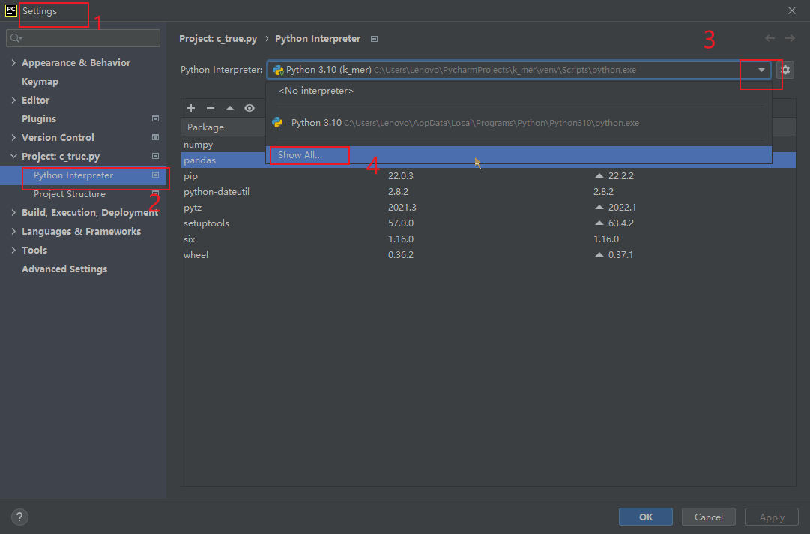Select the python-dateutil package row

[x=488, y=192]
